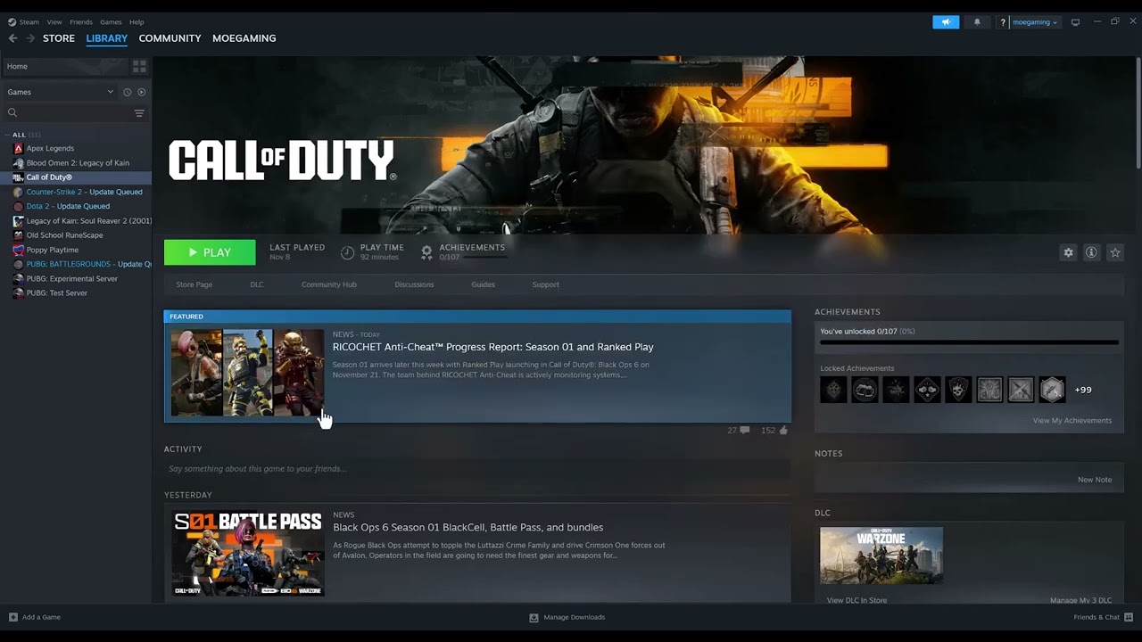Open the View menu
Viewport: 1142px width, 642px height.
pyautogui.click(x=54, y=22)
